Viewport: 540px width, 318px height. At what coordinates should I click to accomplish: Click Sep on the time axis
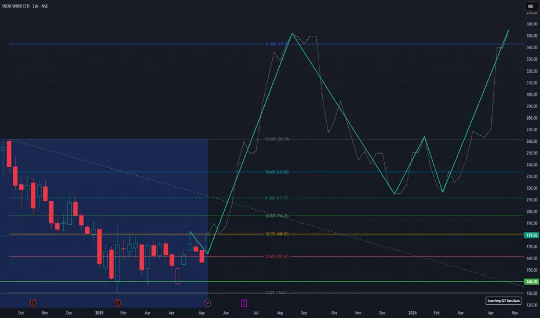tap(304, 313)
